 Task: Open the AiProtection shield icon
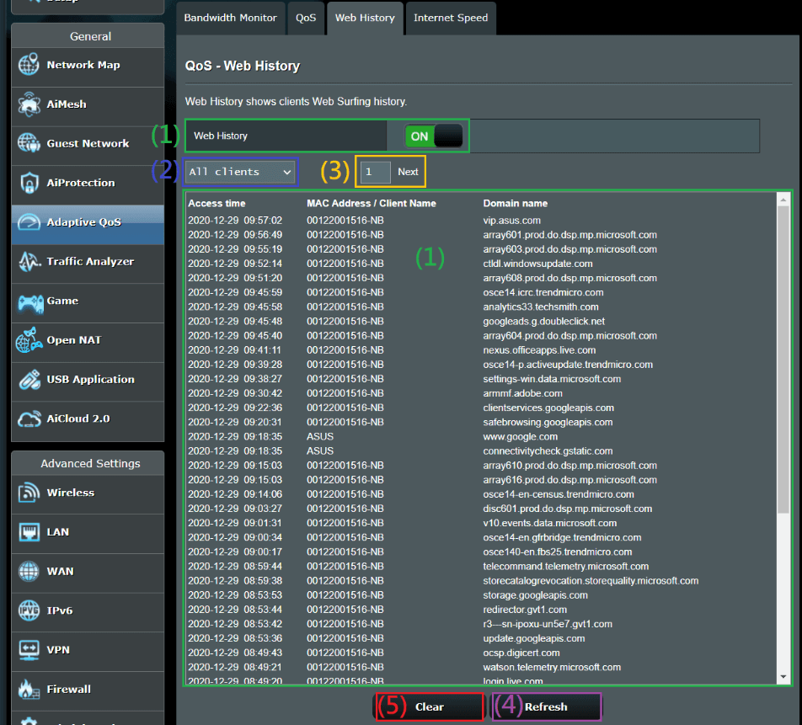(29, 183)
